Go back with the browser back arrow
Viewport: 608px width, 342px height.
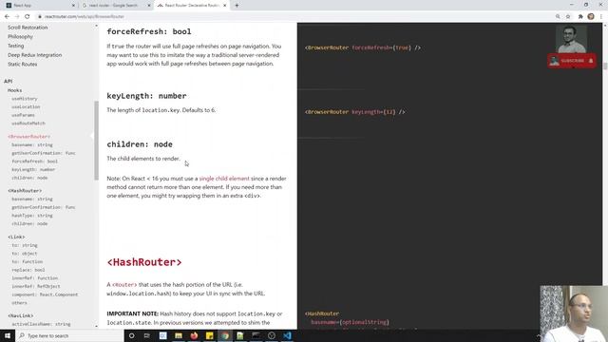pyautogui.click(x=7, y=17)
